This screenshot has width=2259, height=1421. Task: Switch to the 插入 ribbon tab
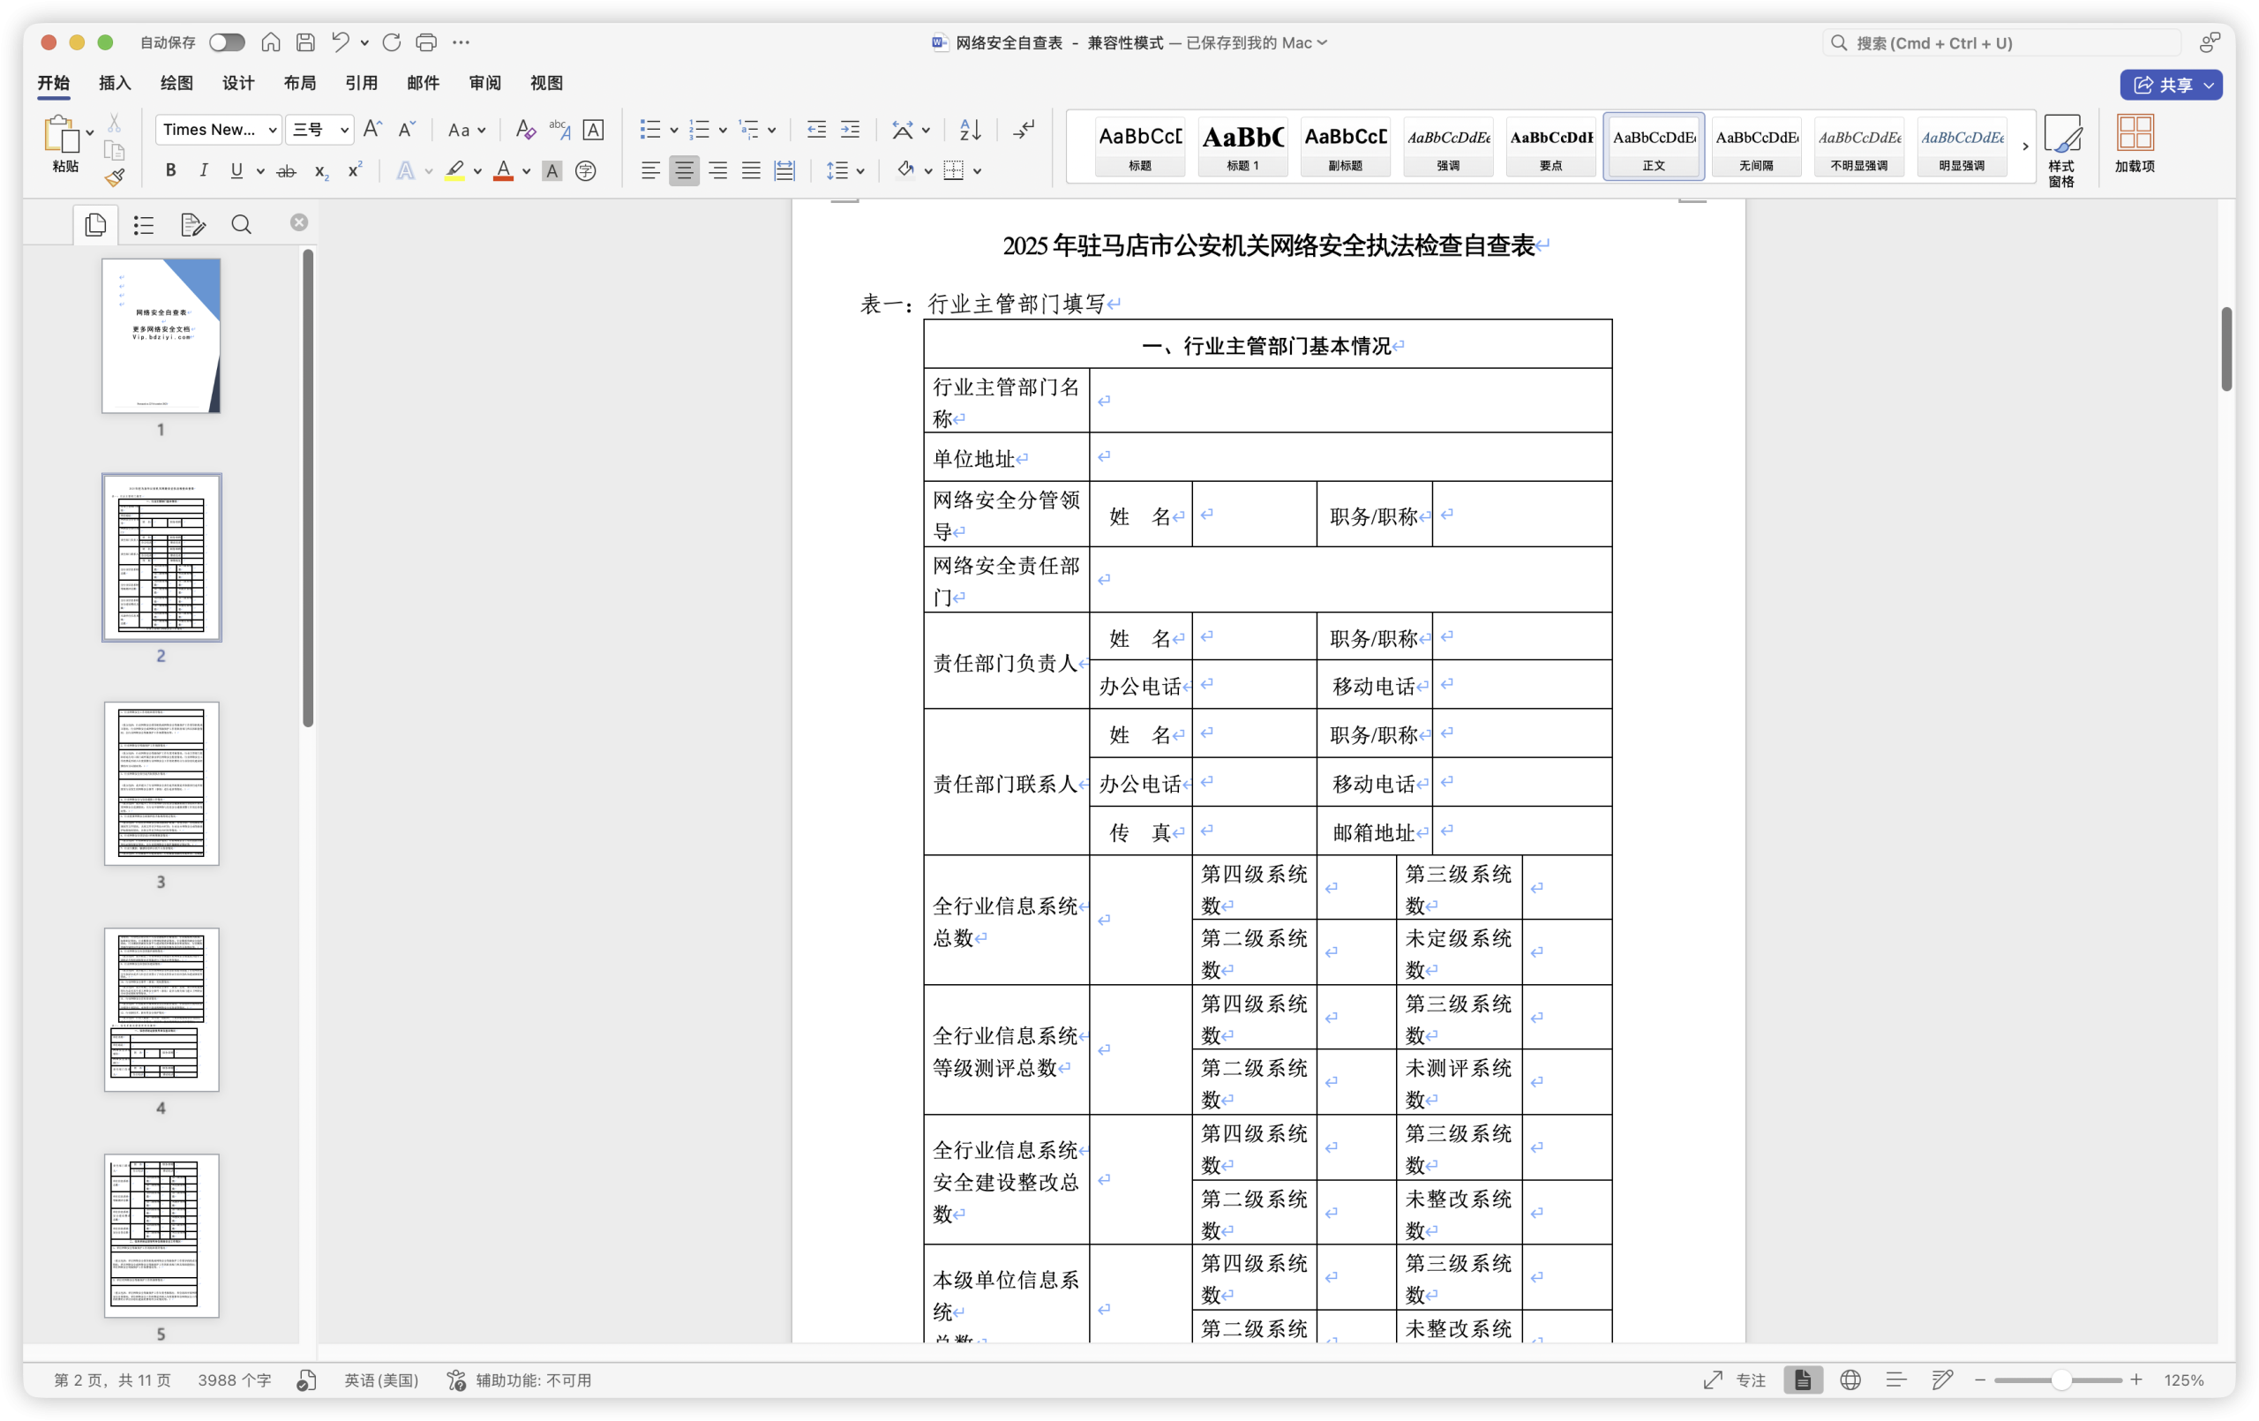coord(114,83)
